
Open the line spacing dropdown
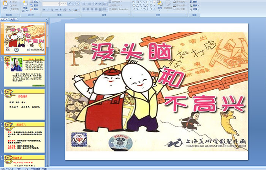tap(105, 4)
